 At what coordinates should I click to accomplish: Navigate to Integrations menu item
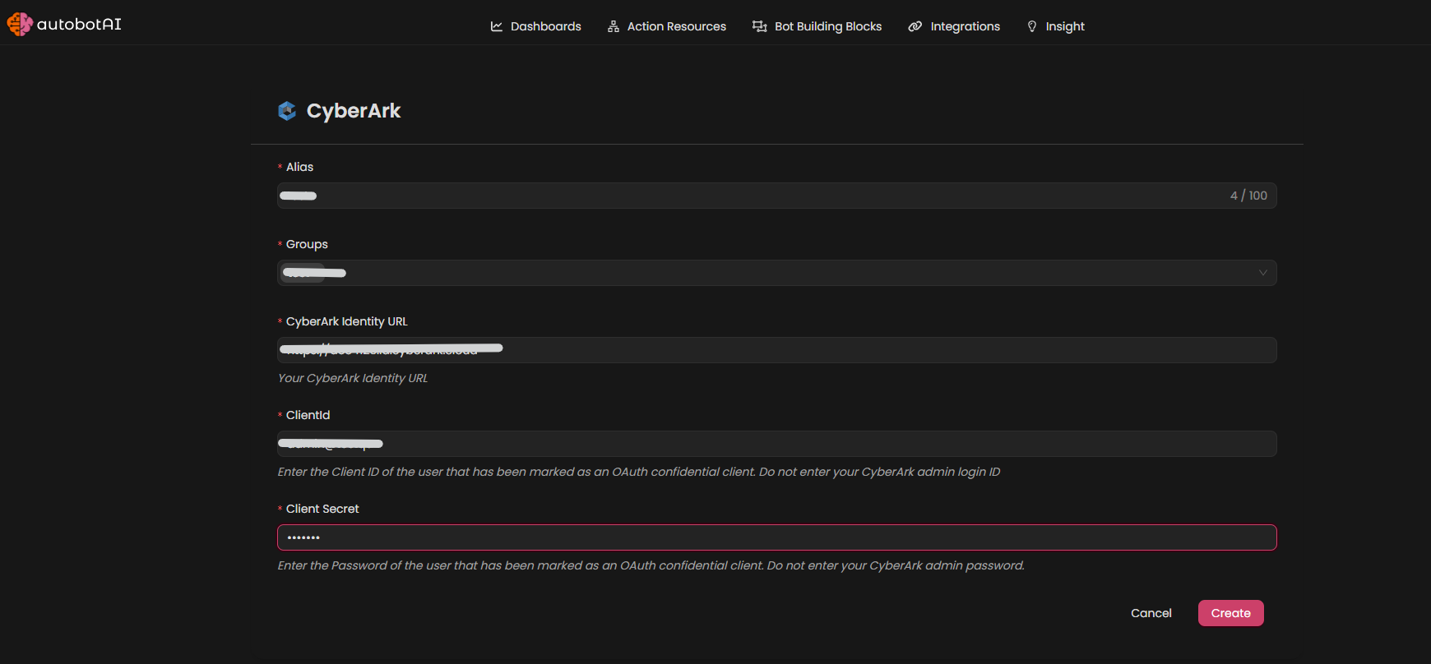coord(965,26)
